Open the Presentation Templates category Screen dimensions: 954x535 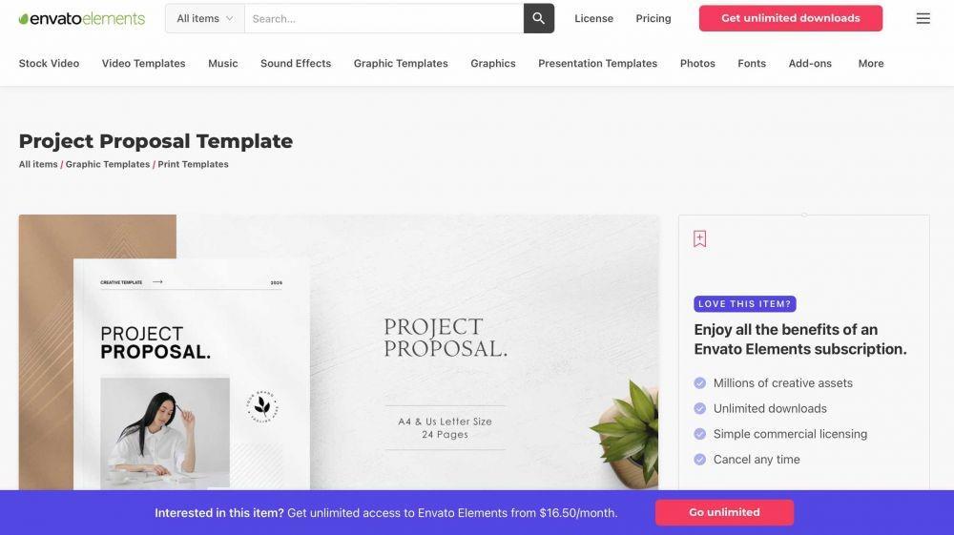click(597, 63)
